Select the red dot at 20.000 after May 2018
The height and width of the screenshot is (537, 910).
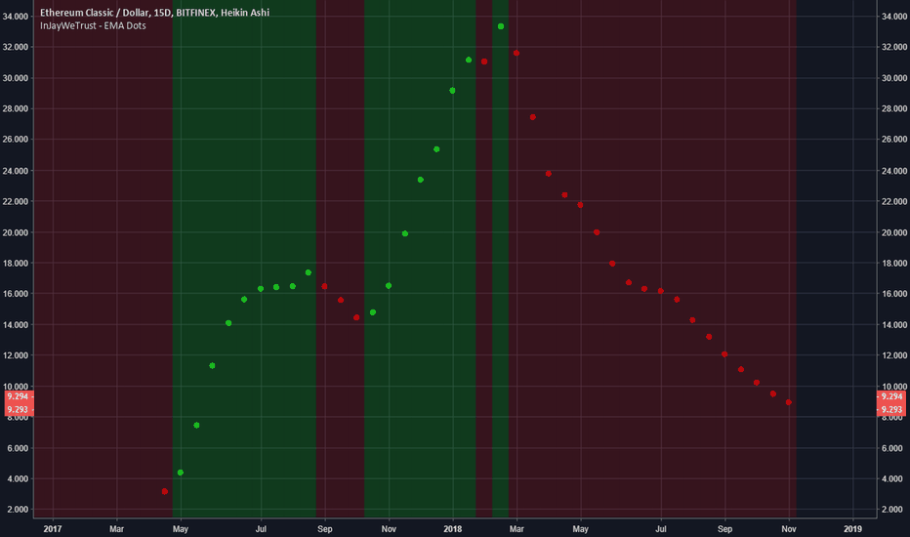[x=597, y=232]
